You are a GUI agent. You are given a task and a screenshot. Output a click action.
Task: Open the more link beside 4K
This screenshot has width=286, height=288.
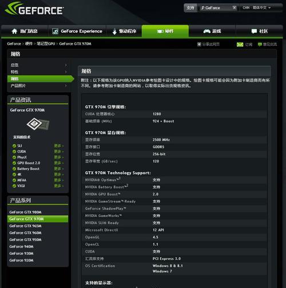[x=59, y=175]
